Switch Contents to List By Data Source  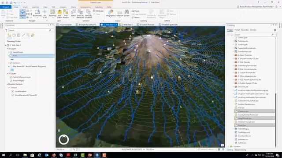[x=14, y=35]
